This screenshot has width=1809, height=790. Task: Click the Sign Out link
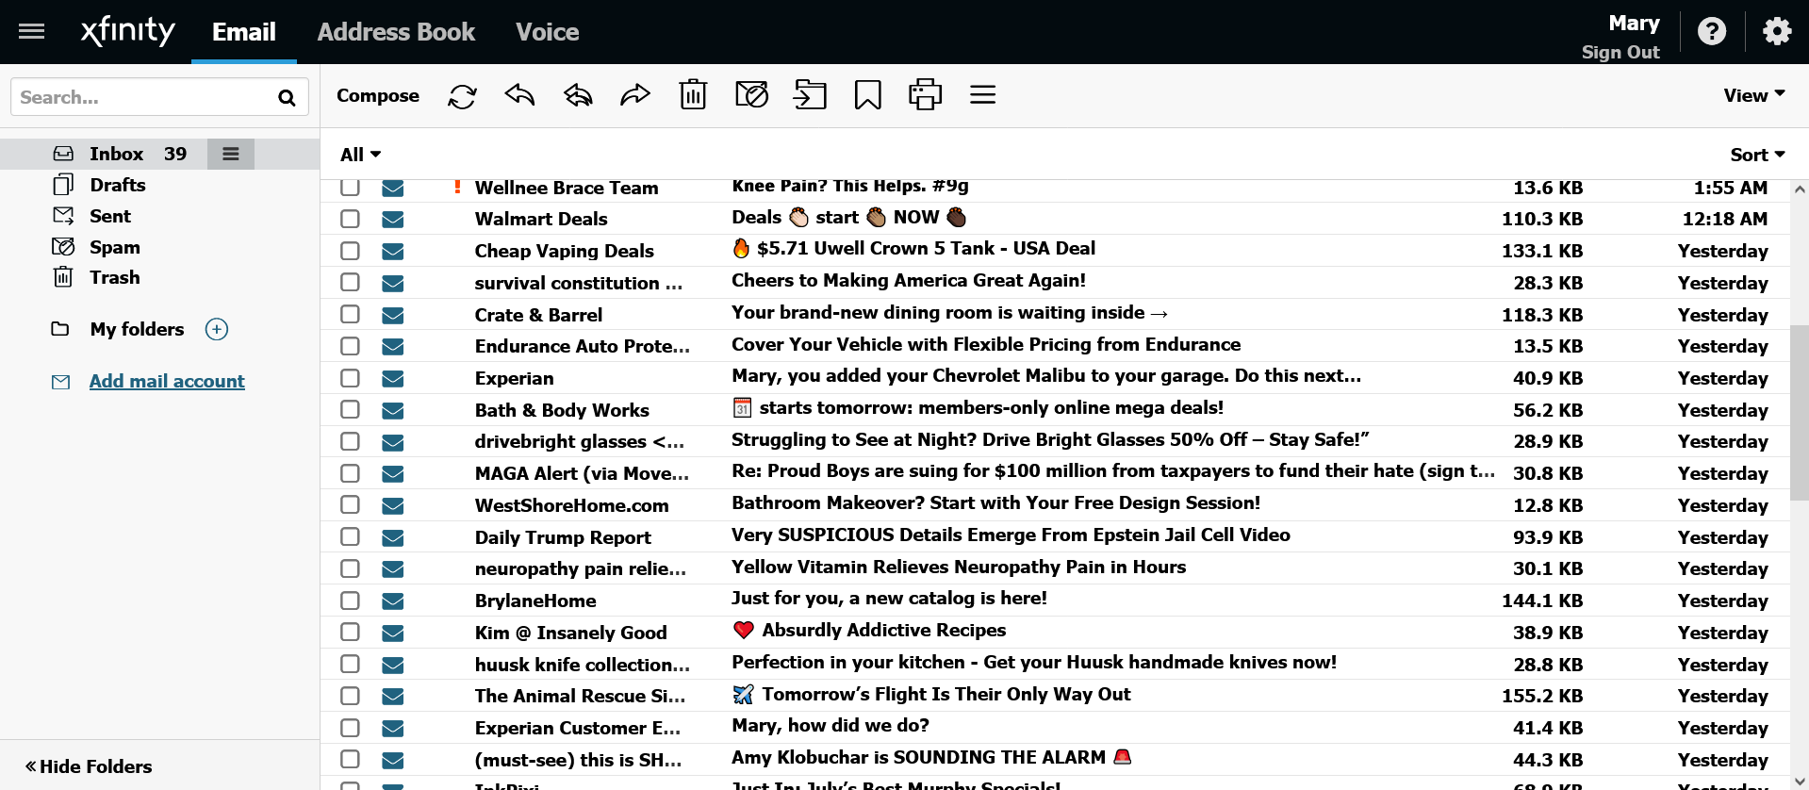(1620, 52)
